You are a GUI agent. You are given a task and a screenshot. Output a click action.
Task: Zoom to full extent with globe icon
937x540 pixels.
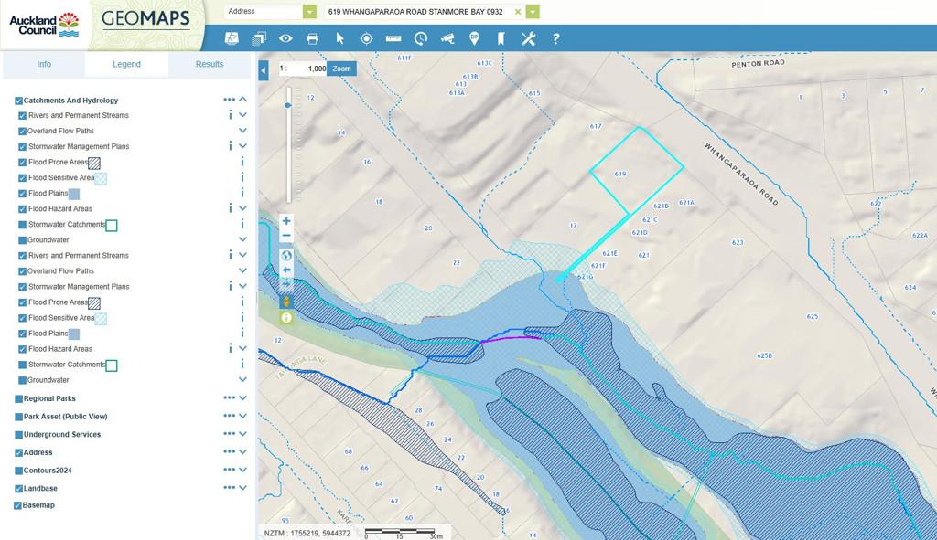tap(286, 256)
